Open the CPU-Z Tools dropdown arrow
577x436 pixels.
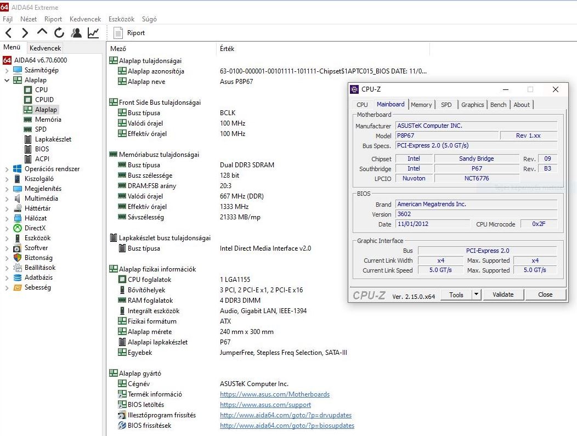point(476,295)
